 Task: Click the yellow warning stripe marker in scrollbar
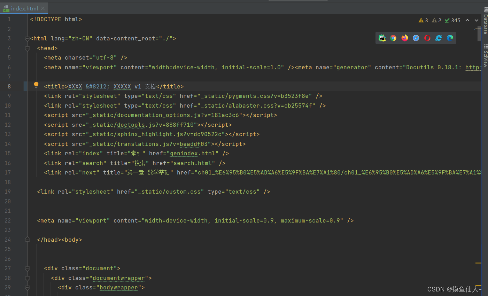tap(478, 263)
